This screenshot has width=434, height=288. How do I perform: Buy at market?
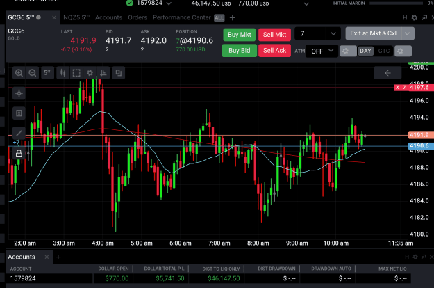(240, 35)
